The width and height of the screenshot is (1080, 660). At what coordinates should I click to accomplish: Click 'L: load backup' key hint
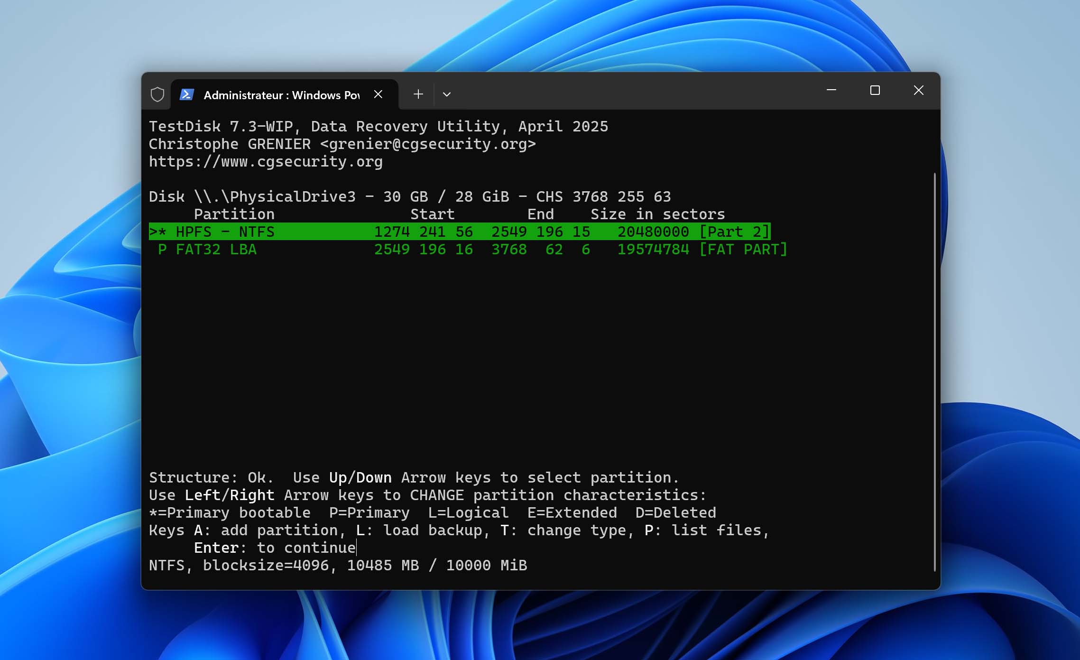[x=419, y=530]
